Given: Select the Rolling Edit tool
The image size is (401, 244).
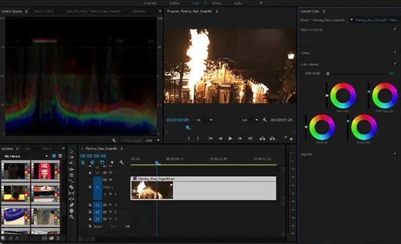Looking at the screenshot, I should pyautogui.click(x=71, y=169).
